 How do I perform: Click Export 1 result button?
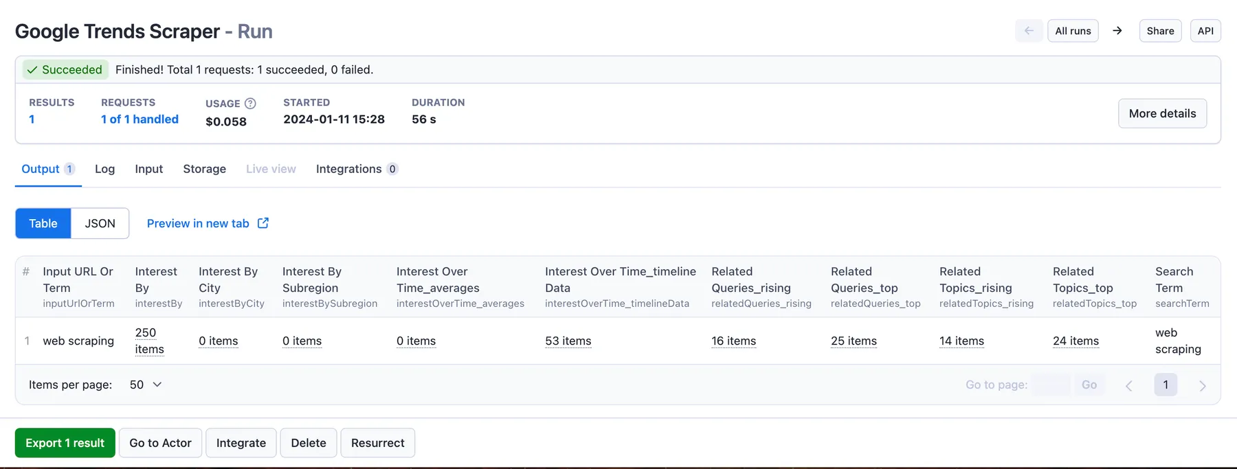(x=65, y=443)
